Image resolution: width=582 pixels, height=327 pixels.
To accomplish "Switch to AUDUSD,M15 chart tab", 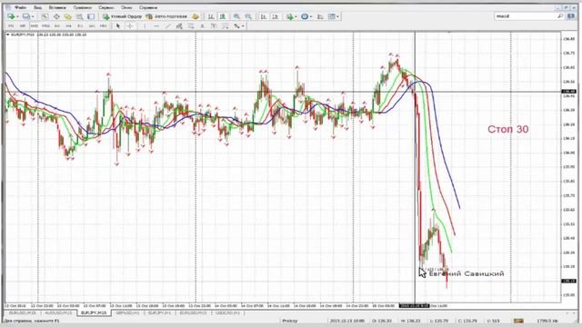I will point(58,313).
